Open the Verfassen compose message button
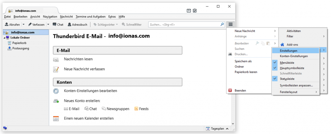 coord(36,25)
